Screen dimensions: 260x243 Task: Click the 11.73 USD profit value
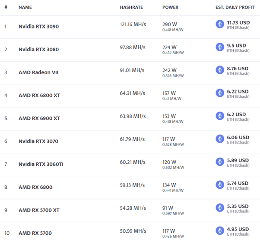pyautogui.click(x=239, y=22)
